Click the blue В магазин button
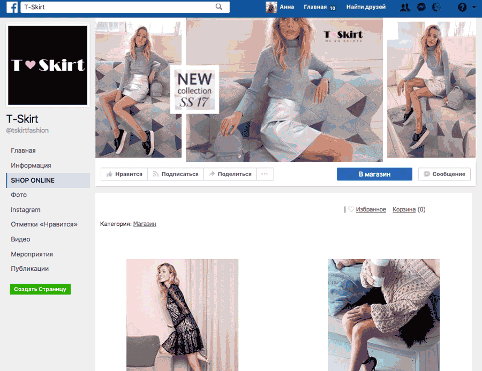The width and height of the screenshot is (482, 371). 374,174
